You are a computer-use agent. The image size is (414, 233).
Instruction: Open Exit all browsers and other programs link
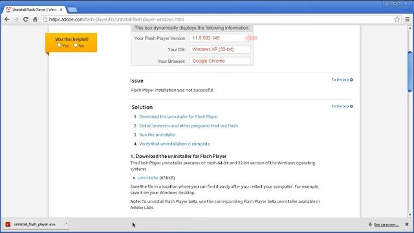(x=188, y=126)
